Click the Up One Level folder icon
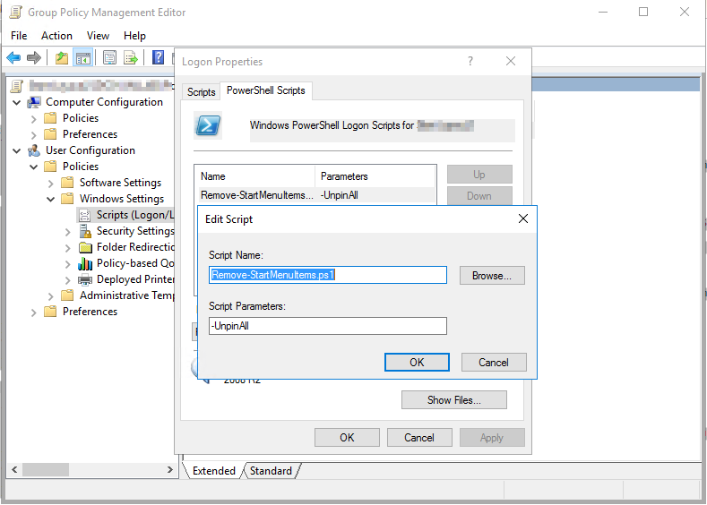 click(61, 58)
